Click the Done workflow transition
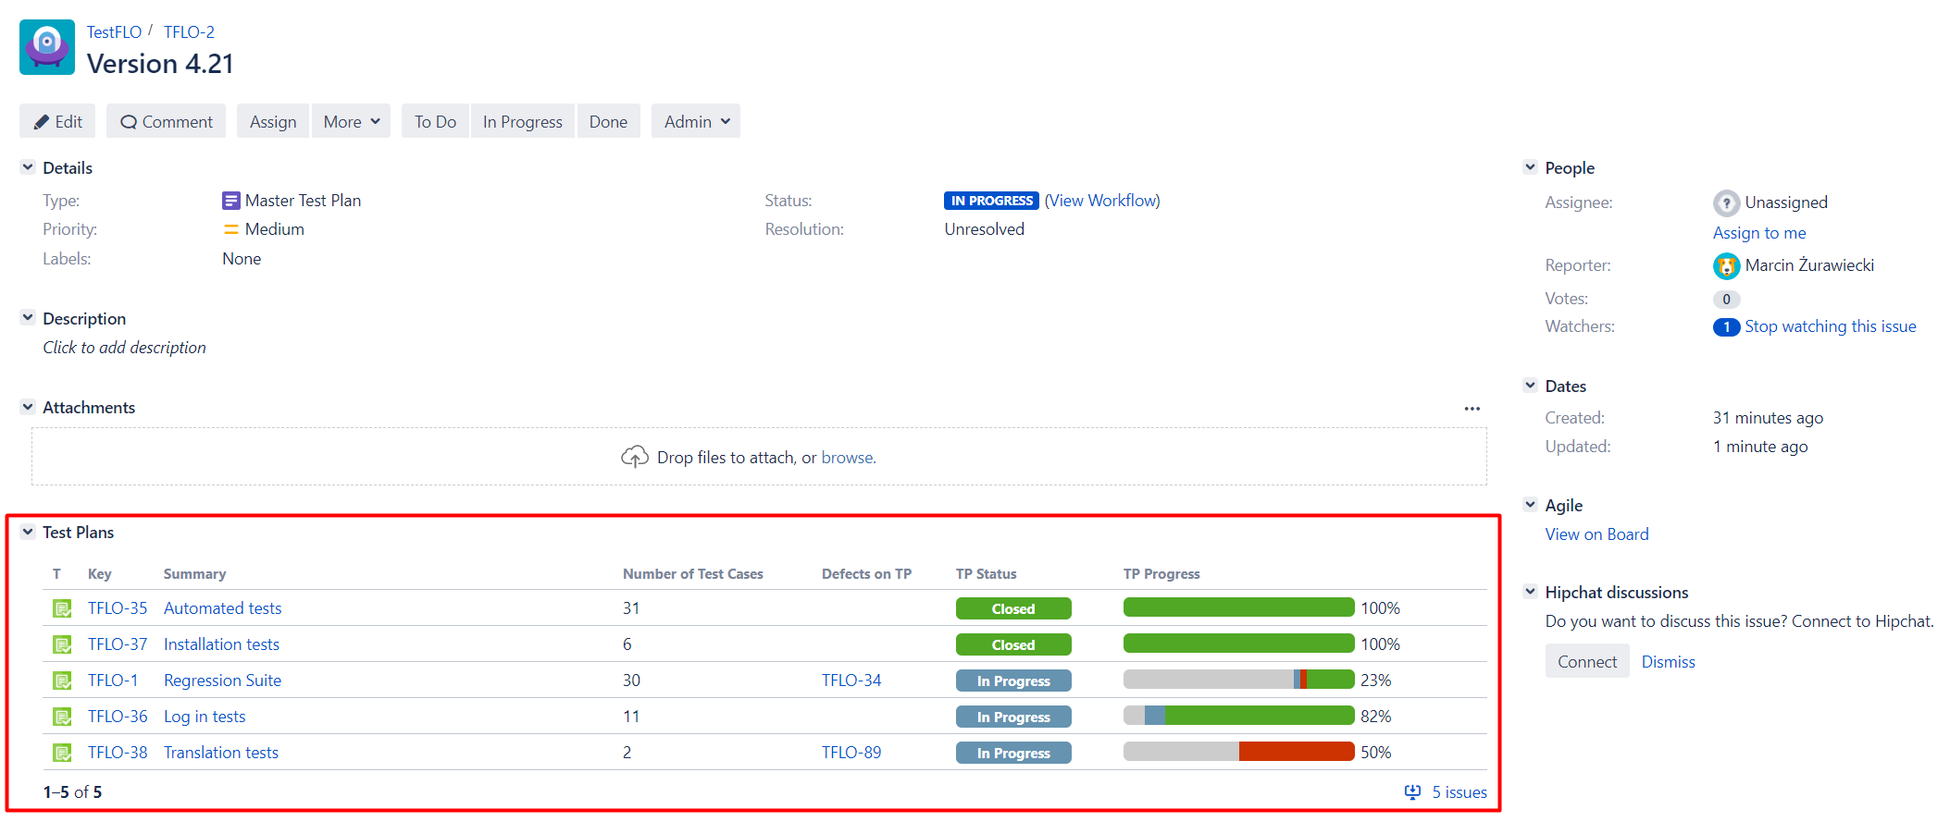 point(608,120)
